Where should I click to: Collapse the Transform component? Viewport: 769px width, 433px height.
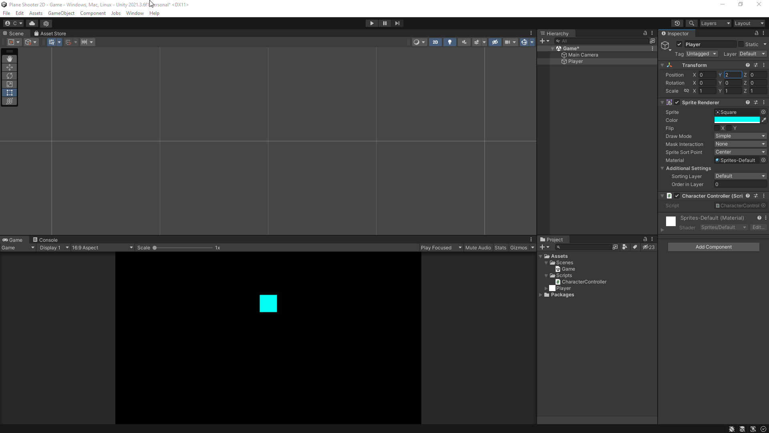(x=662, y=65)
